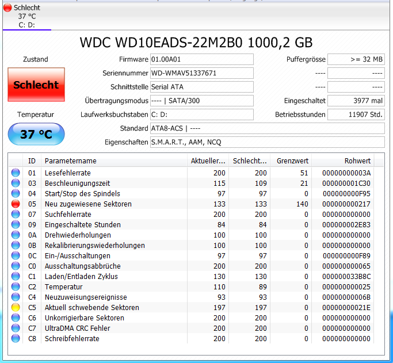Screen dimensions: 393x363
Task: Click the 37 °C temperature badge
Action: (x=36, y=134)
